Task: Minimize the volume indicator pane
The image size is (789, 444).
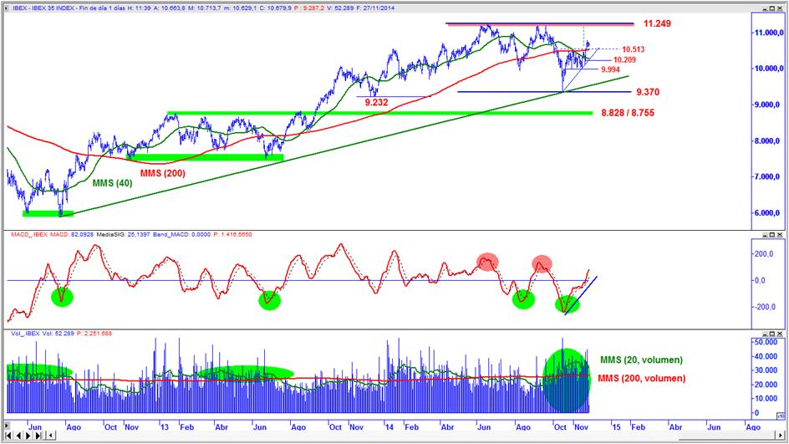Action: click(x=765, y=334)
